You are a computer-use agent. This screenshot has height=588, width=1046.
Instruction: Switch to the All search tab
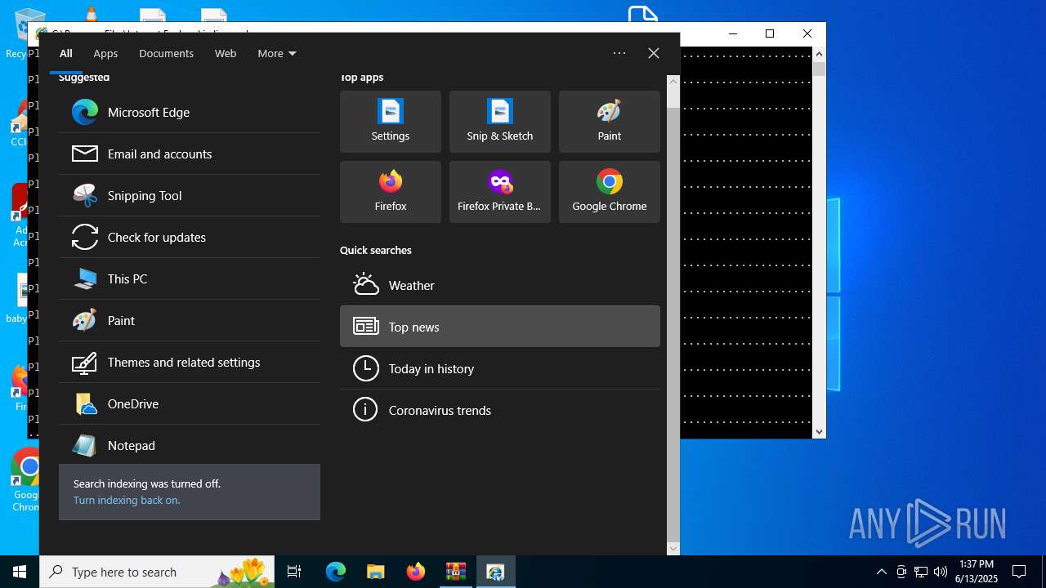click(x=66, y=53)
